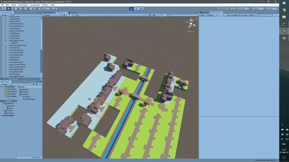Switch to the Scene tab
This screenshot has width=289, height=162.
[61, 13]
